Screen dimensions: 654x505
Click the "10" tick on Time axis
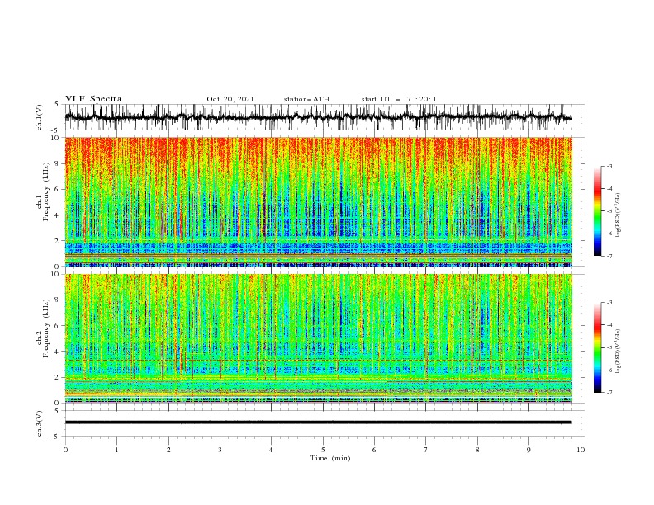581,450
